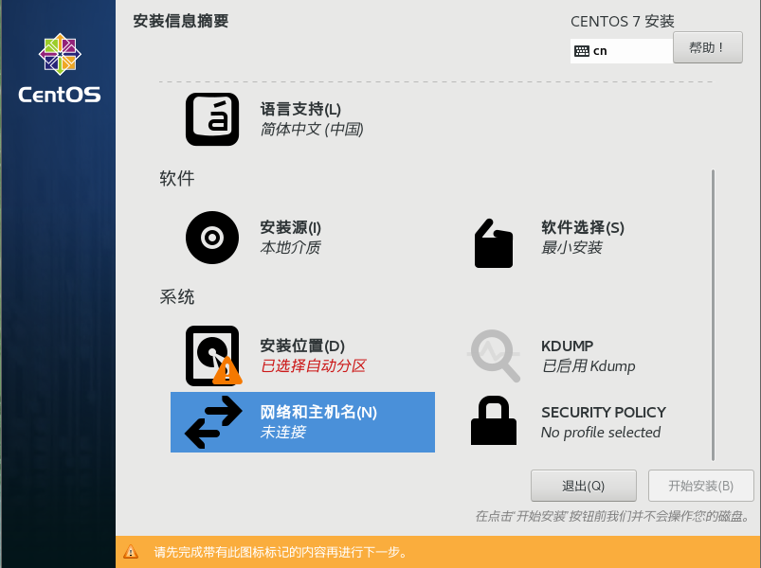Screen dimensions: 761x568
Task: Click warning triangle in orange bar
Action: [131, 552]
